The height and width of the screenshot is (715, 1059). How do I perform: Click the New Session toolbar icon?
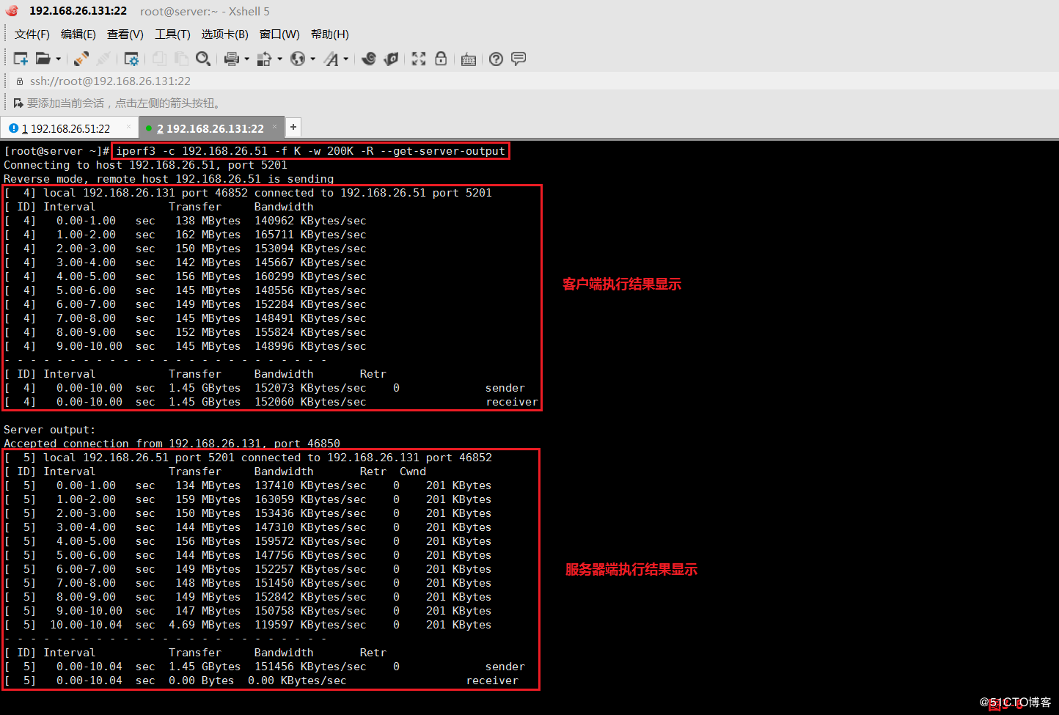[x=21, y=59]
